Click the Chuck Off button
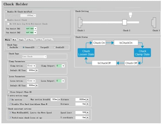The width and height of the screenshot is (162, 125). click(131, 63)
